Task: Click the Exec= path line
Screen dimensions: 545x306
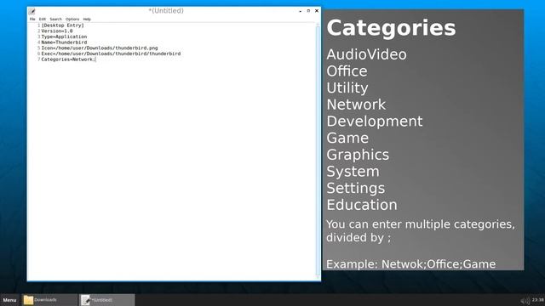Action: (x=111, y=54)
